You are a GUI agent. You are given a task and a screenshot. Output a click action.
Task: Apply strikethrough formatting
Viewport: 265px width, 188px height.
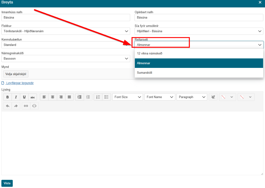(x=33, y=97)
